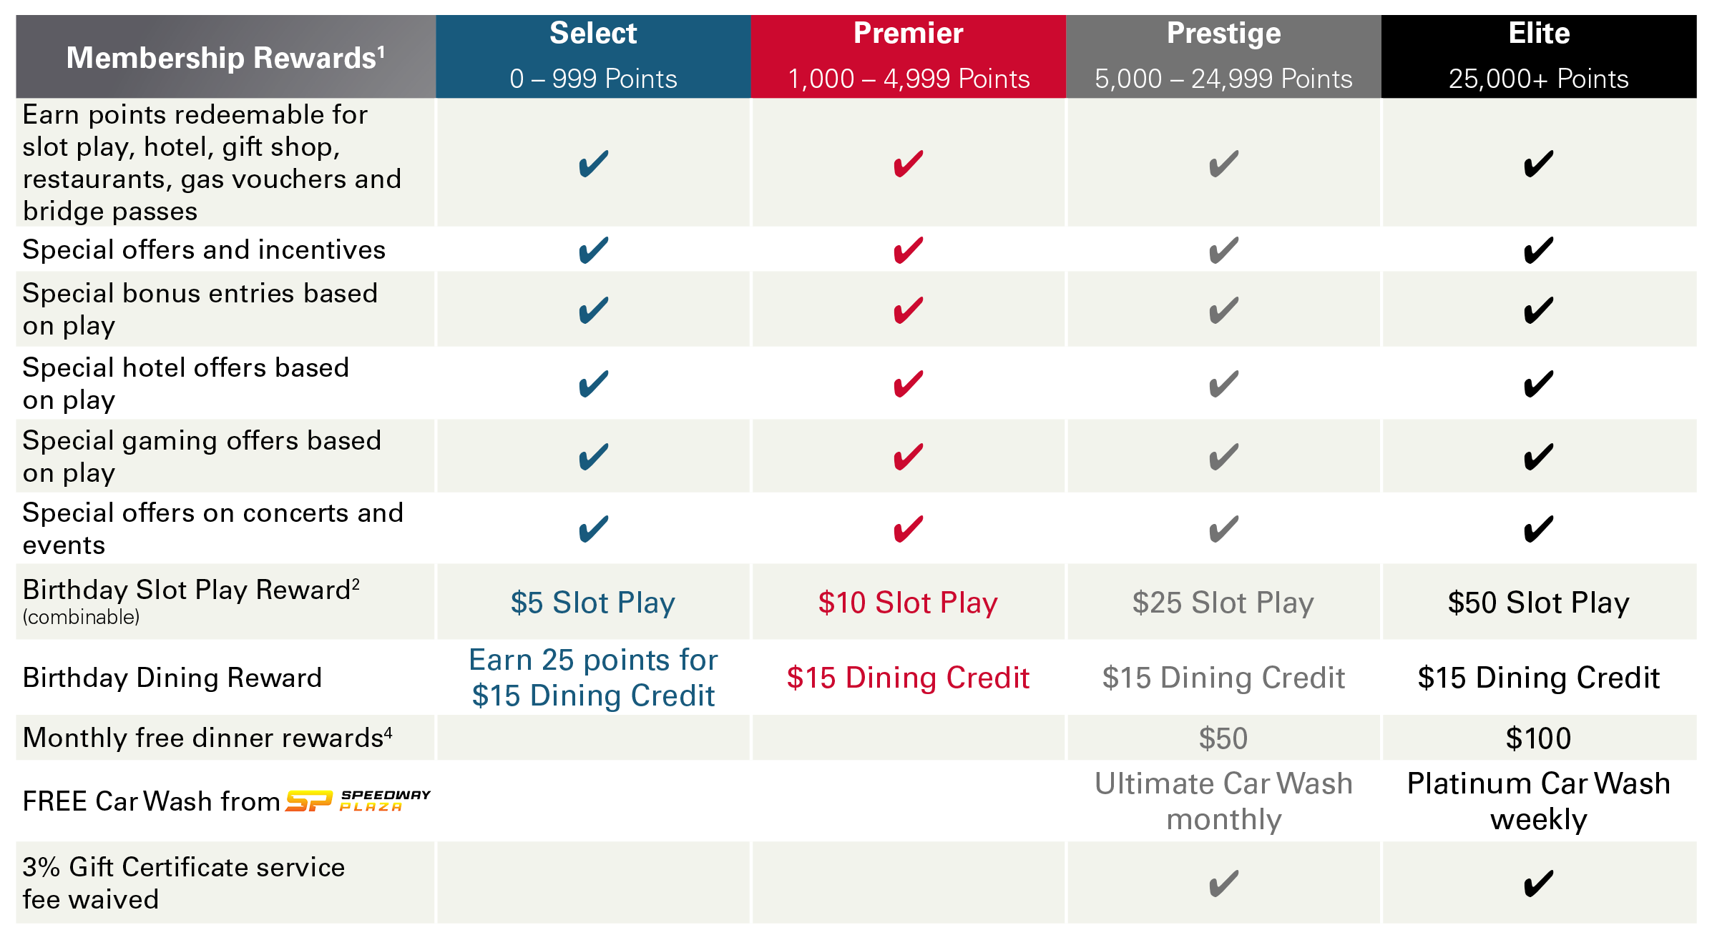The image size is (1717, 945).
Task: Click Premier checkmark for Special bonus entries
Action: click(908, 310)
